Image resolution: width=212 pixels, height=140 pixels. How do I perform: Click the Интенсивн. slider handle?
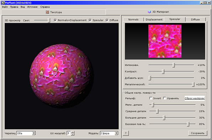[174, 65]
